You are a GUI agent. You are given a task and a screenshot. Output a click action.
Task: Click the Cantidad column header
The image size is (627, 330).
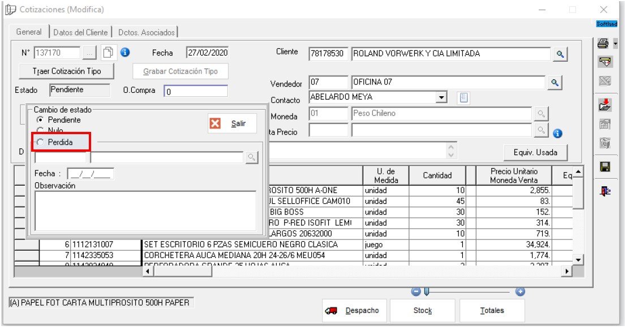click(x=437, y=175)
